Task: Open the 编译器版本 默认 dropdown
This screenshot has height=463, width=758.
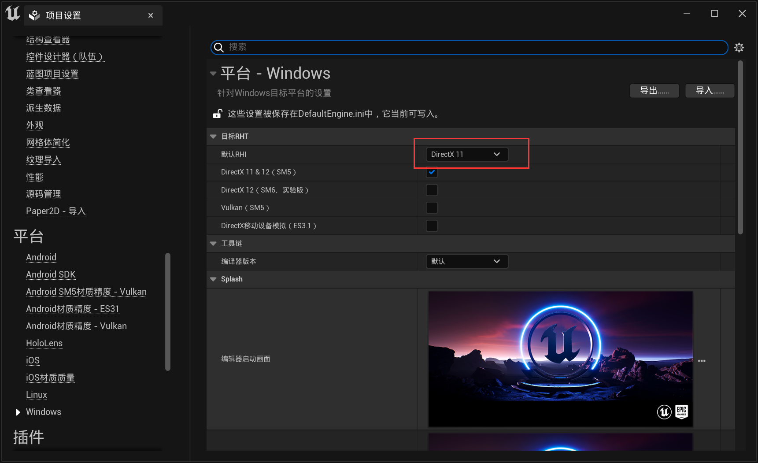Action: [467, 261]
